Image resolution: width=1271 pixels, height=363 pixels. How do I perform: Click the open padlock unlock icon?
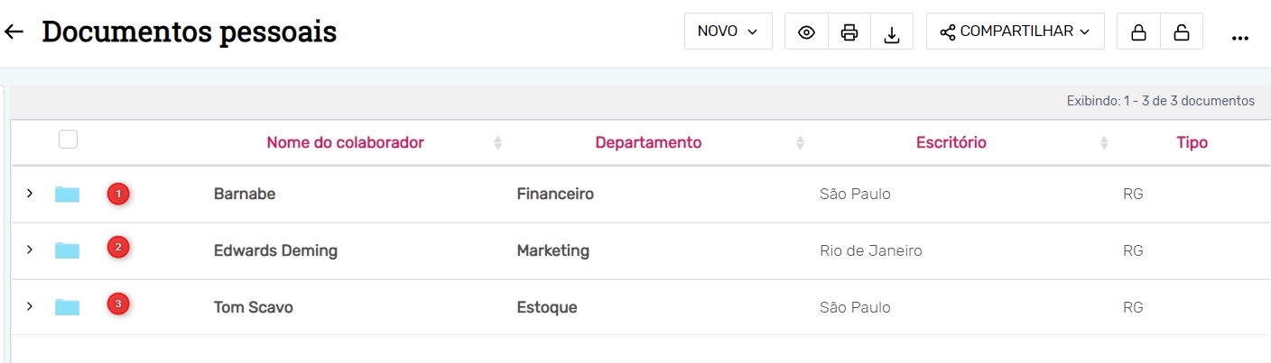[1181, 32]
